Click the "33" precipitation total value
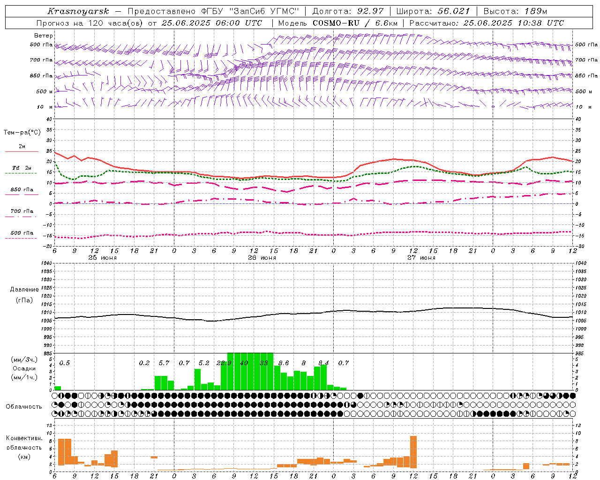The height and width of the screenshot is (480, 600). (264, 363)
